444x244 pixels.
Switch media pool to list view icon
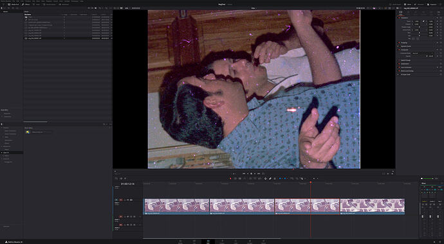(95, 8)
